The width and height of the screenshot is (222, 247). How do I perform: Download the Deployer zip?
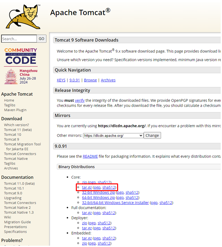pyautogui.click(x=85, y=223)
